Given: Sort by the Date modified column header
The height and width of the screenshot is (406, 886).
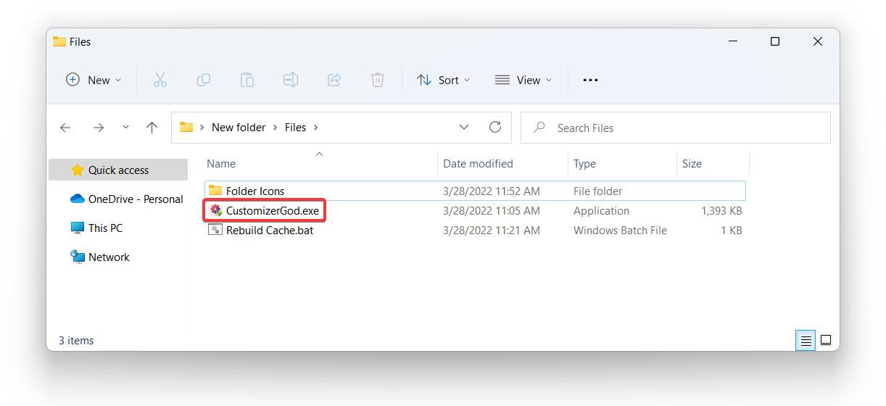Looking at the screenshot, I should (x=478, y=164).
